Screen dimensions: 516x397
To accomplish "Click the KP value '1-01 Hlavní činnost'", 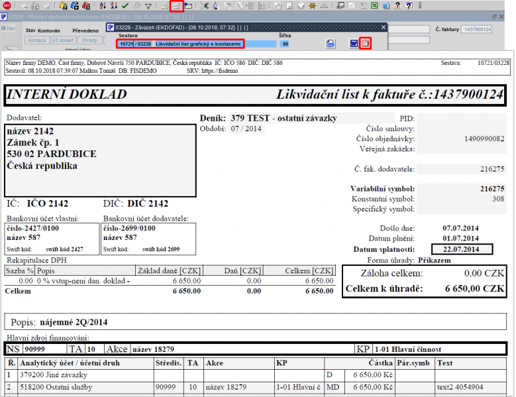I will point(408,349).
